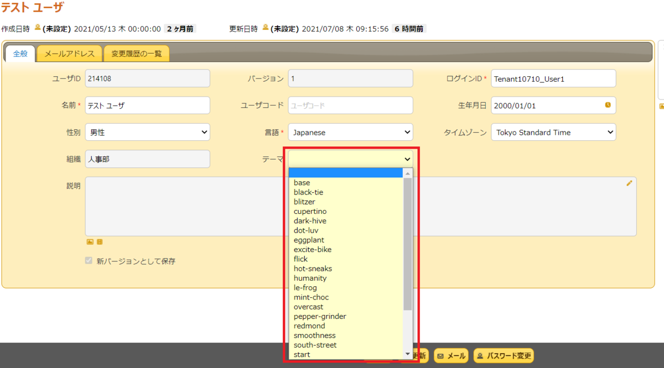The height and width of the screenshot is (368, 664).
Task: Choose the black-tie theme option
Action: pyautogui.click(x=346, y=192)
